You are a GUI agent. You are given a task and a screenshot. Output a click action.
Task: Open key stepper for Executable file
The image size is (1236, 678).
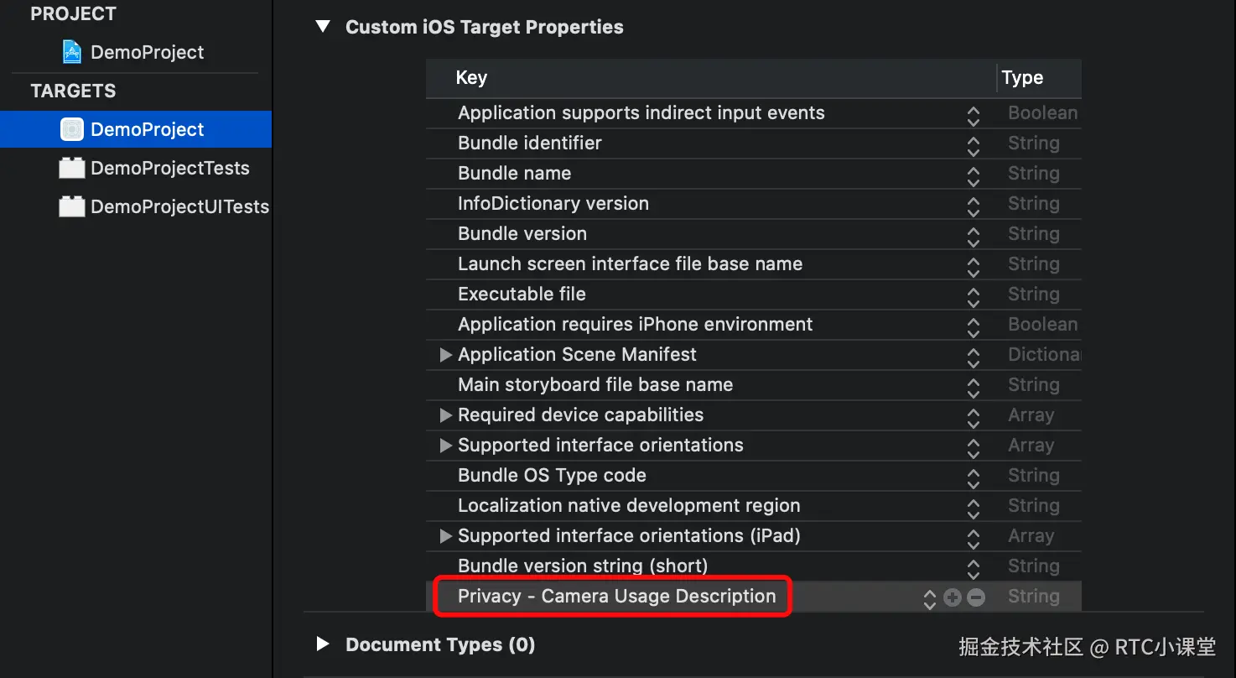point(973,295)
